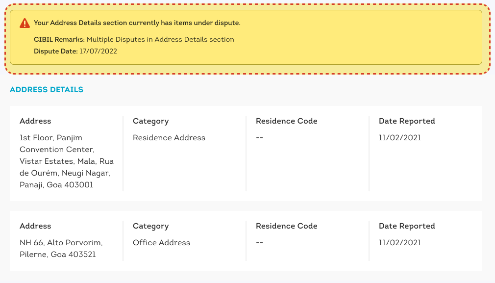Click the CIBIL Remarks label
The width and height of the screenshot is (495, 283).
(59, 39)
